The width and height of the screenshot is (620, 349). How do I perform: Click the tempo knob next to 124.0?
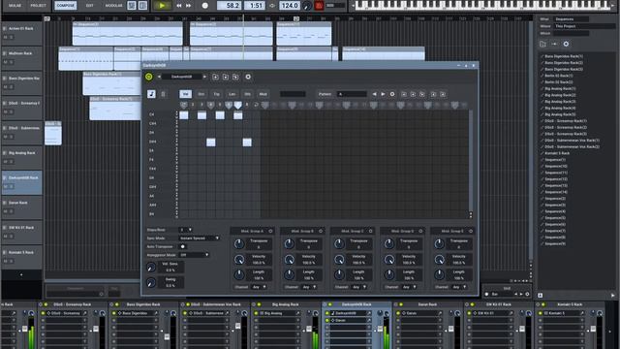[x=307, y=6]
